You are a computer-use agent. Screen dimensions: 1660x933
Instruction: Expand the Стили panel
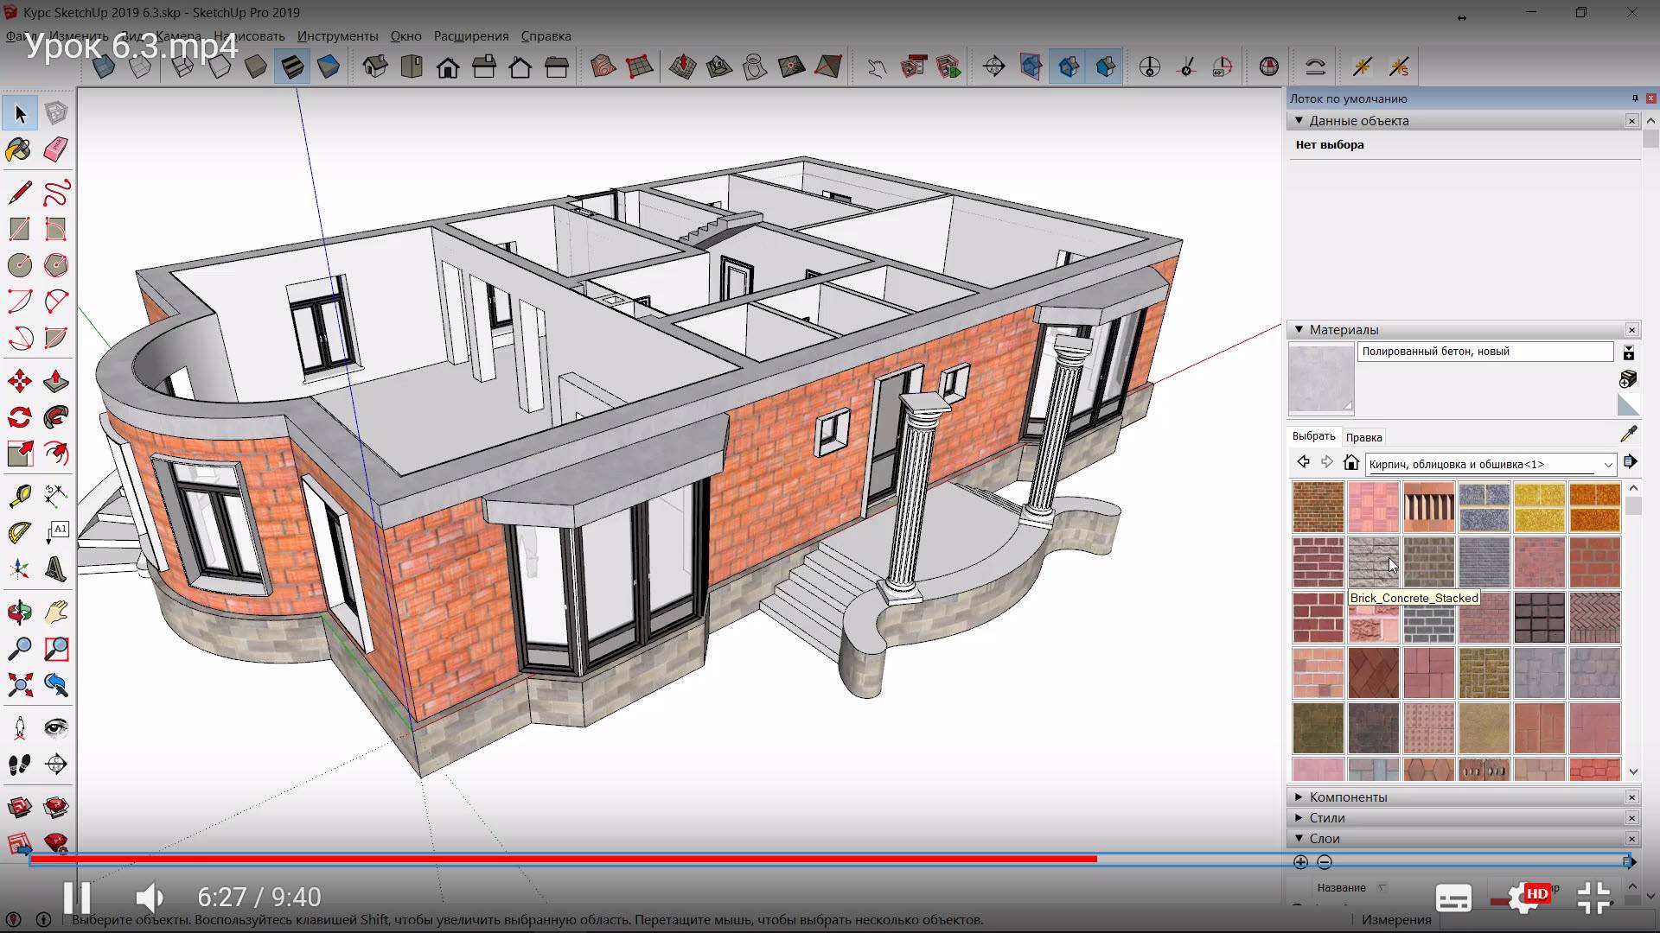tap(1299, 818)
